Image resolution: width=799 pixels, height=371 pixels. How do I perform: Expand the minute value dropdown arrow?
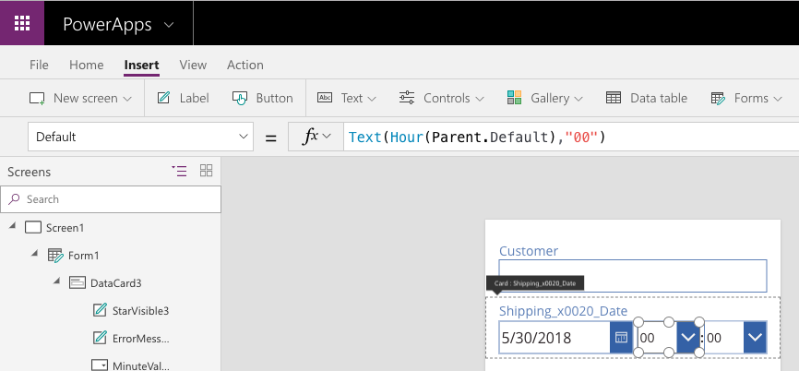[x=755, y=338]
